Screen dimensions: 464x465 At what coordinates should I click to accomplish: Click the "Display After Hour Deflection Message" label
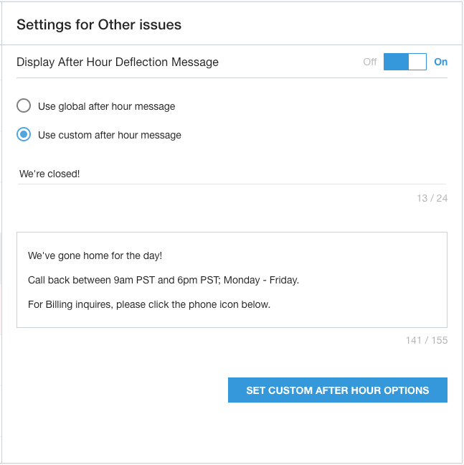pyautogui.click(x=118, y=62)
